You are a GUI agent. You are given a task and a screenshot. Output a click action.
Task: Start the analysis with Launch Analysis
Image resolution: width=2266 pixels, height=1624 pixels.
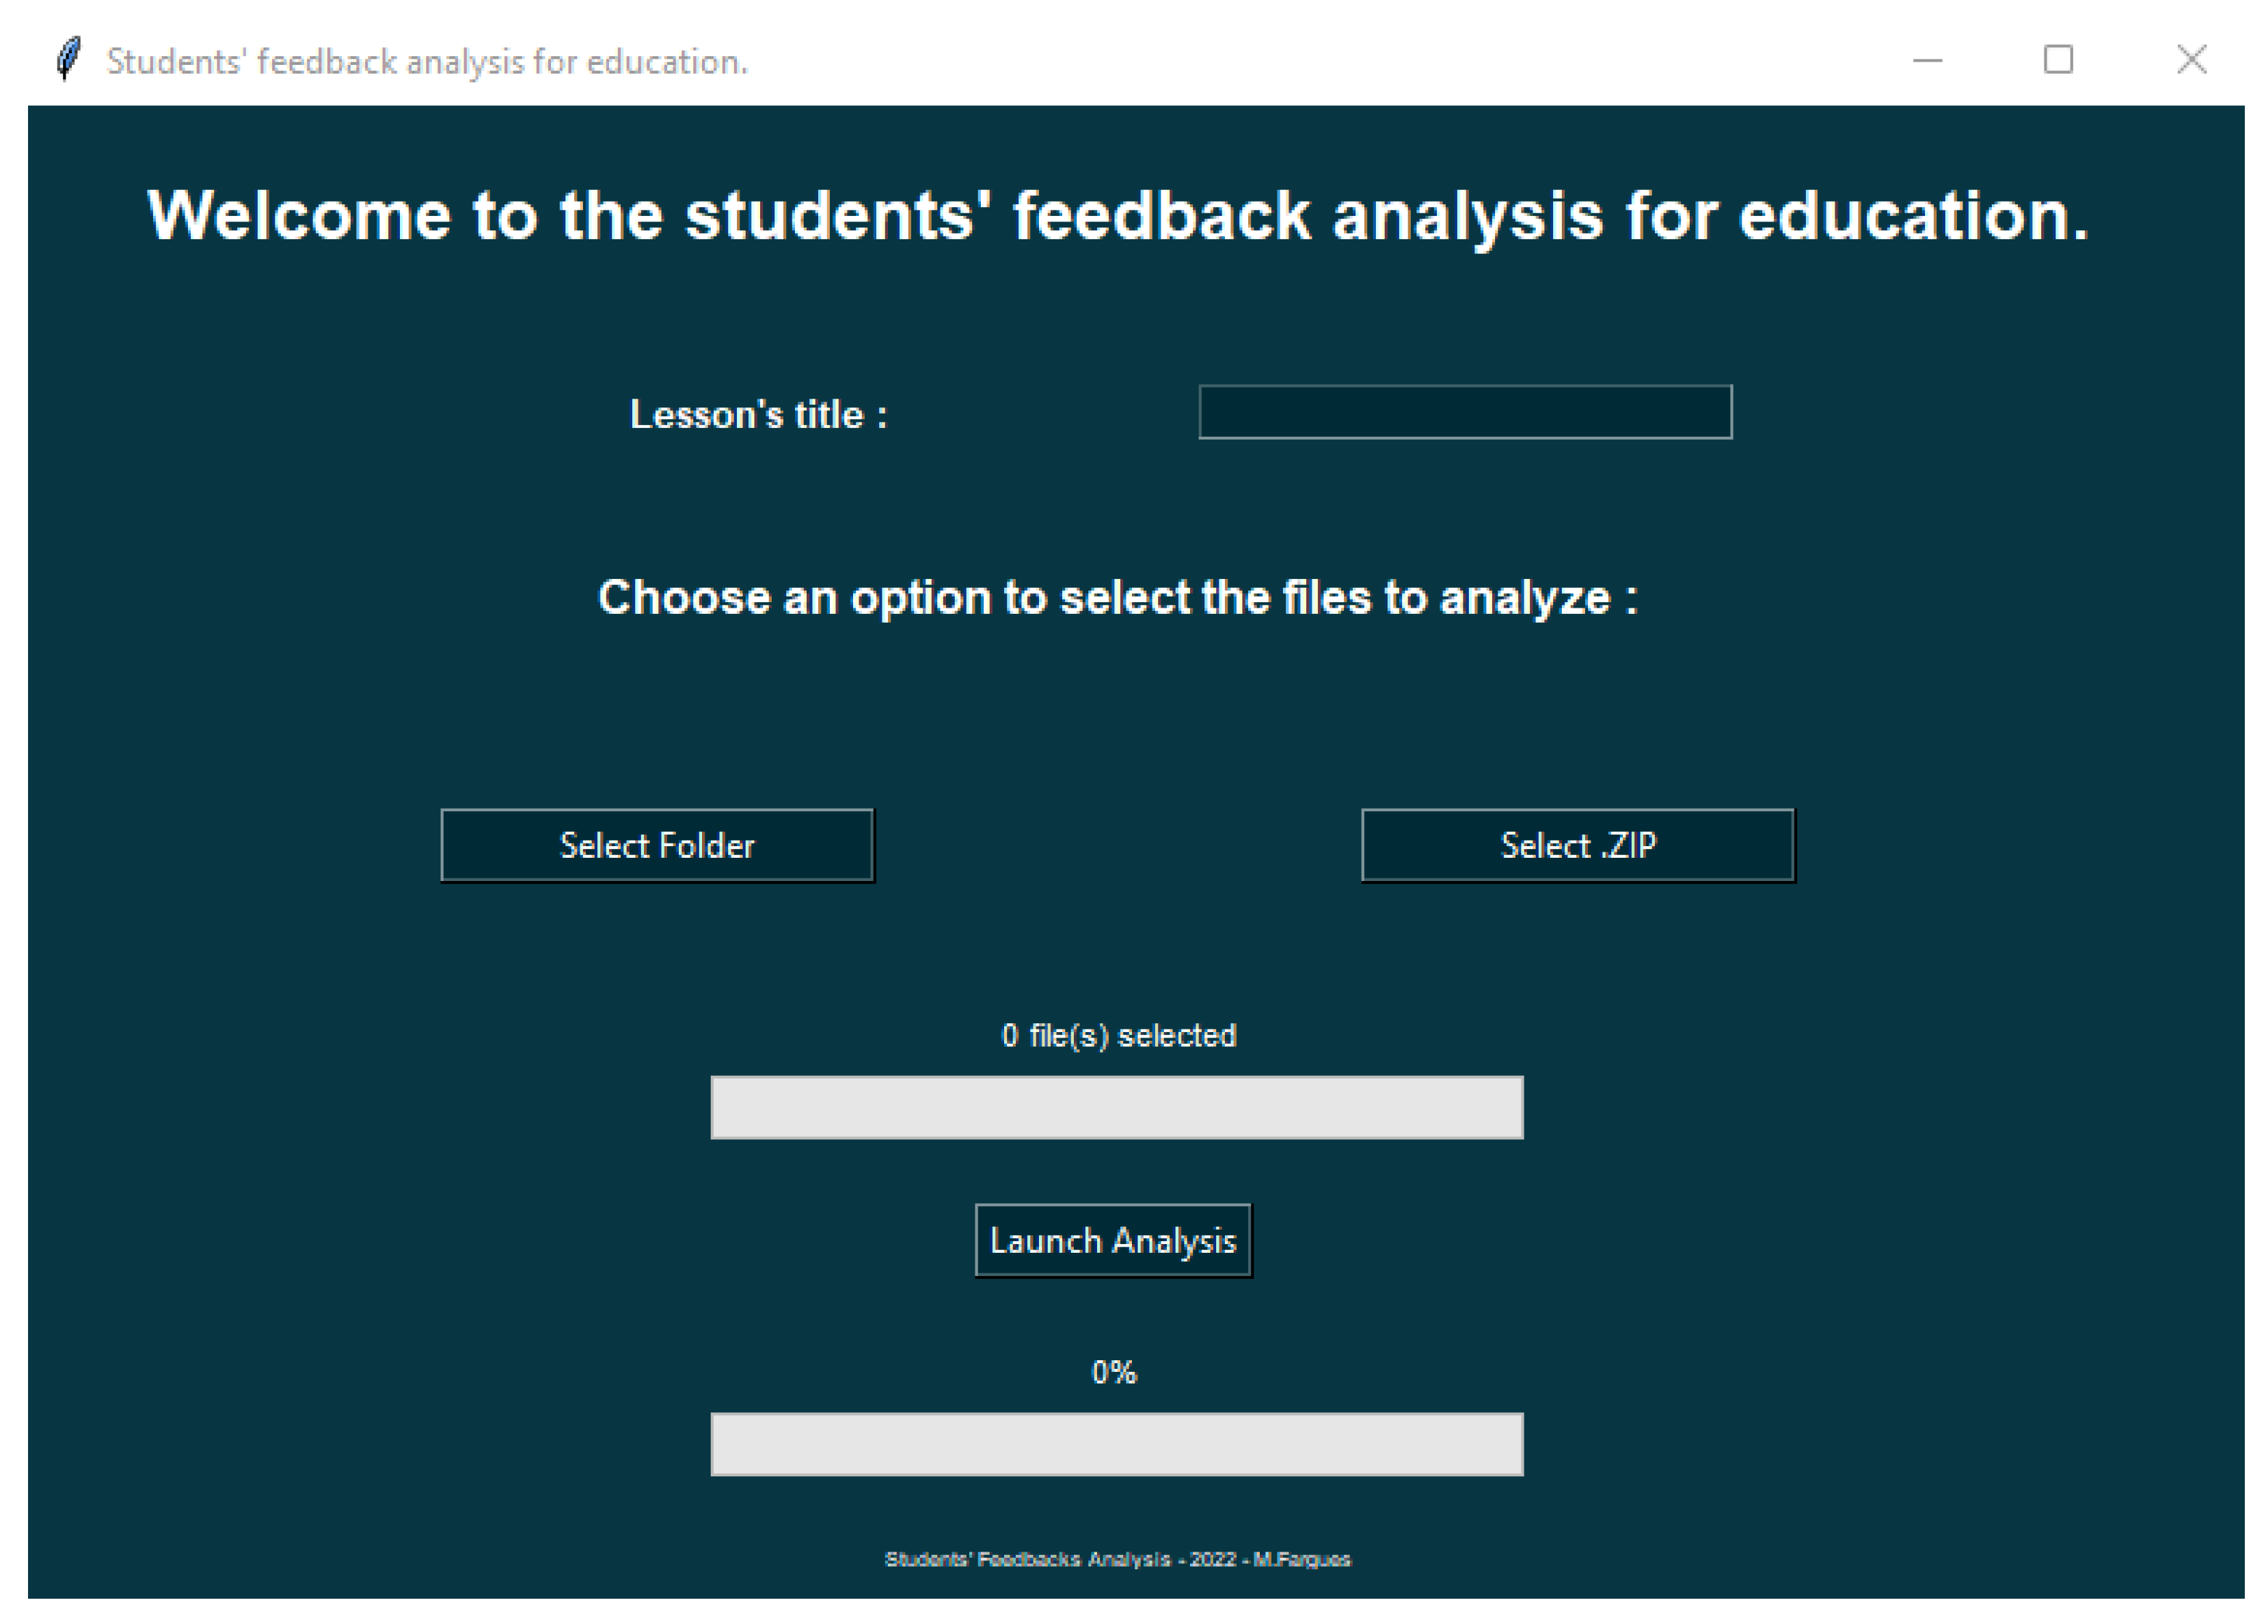click(x=1113, y=1241)
